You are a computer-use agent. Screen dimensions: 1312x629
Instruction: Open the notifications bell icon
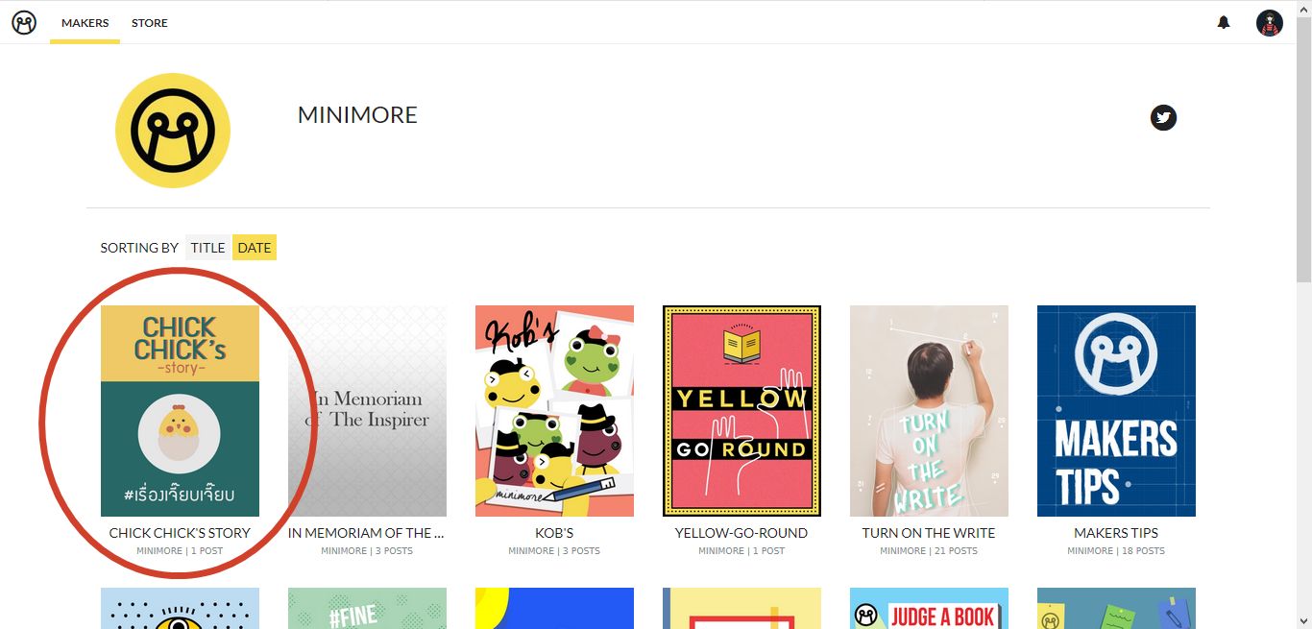[x=1224, y=22]
